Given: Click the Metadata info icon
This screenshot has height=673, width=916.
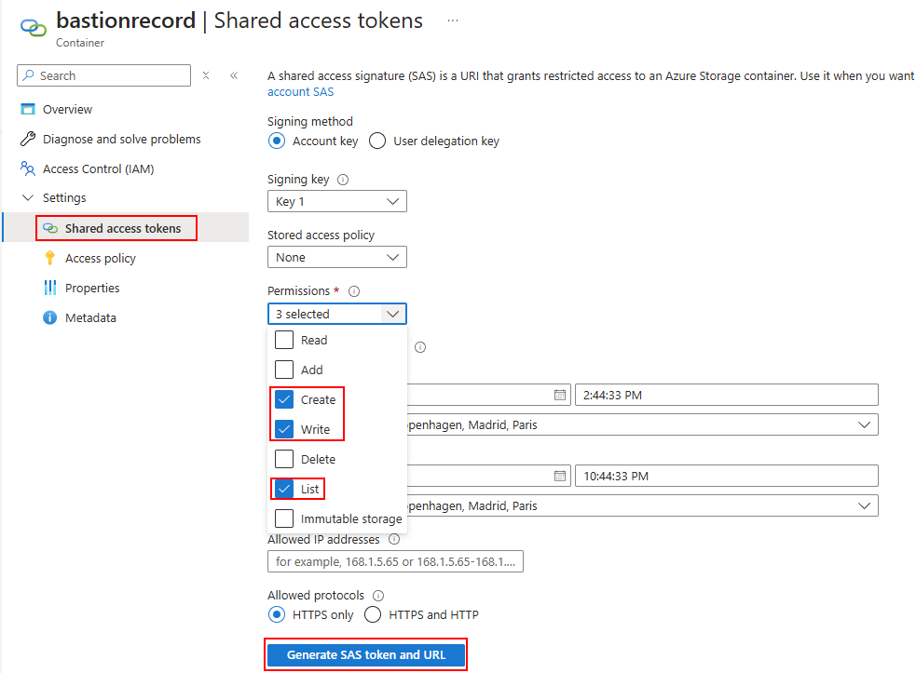Looking at the screenshot, I should [49, 317].
